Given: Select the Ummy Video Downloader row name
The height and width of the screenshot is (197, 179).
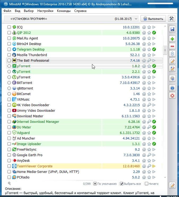Looking at the screenshot, I should pos(36,111).
